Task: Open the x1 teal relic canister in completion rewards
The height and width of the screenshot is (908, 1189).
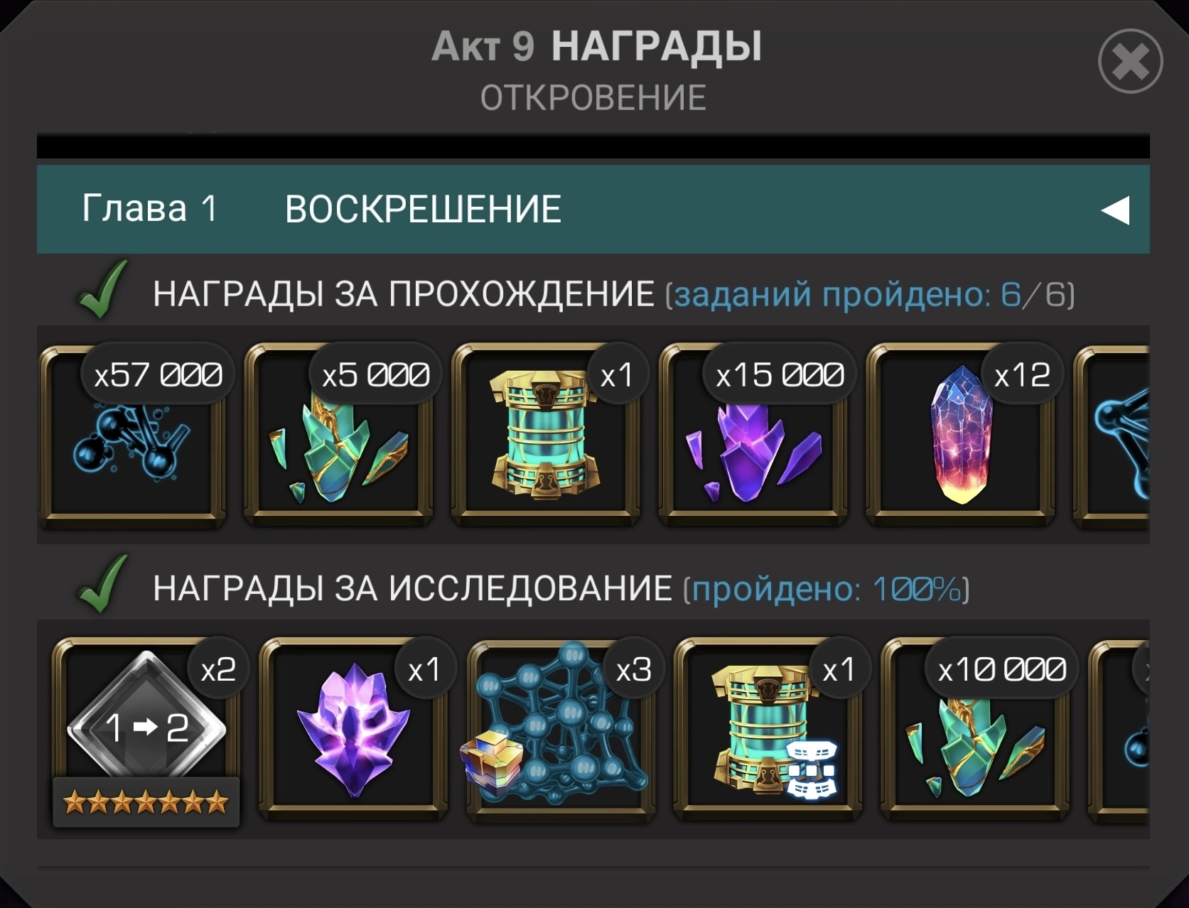Action: pyautogui.click(x=547, y=436)
